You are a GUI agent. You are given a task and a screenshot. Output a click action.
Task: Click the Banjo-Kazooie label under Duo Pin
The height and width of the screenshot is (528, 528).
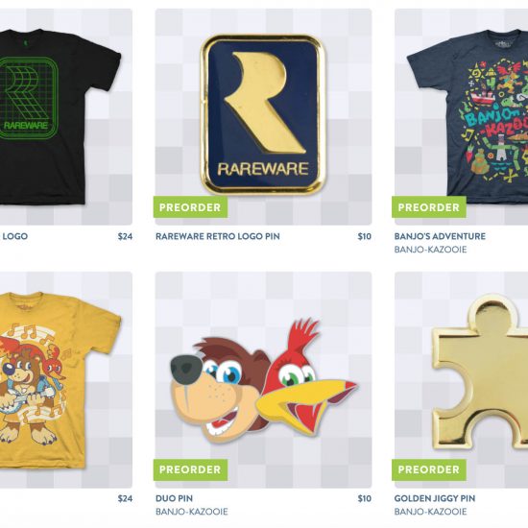tap(192, 512)
